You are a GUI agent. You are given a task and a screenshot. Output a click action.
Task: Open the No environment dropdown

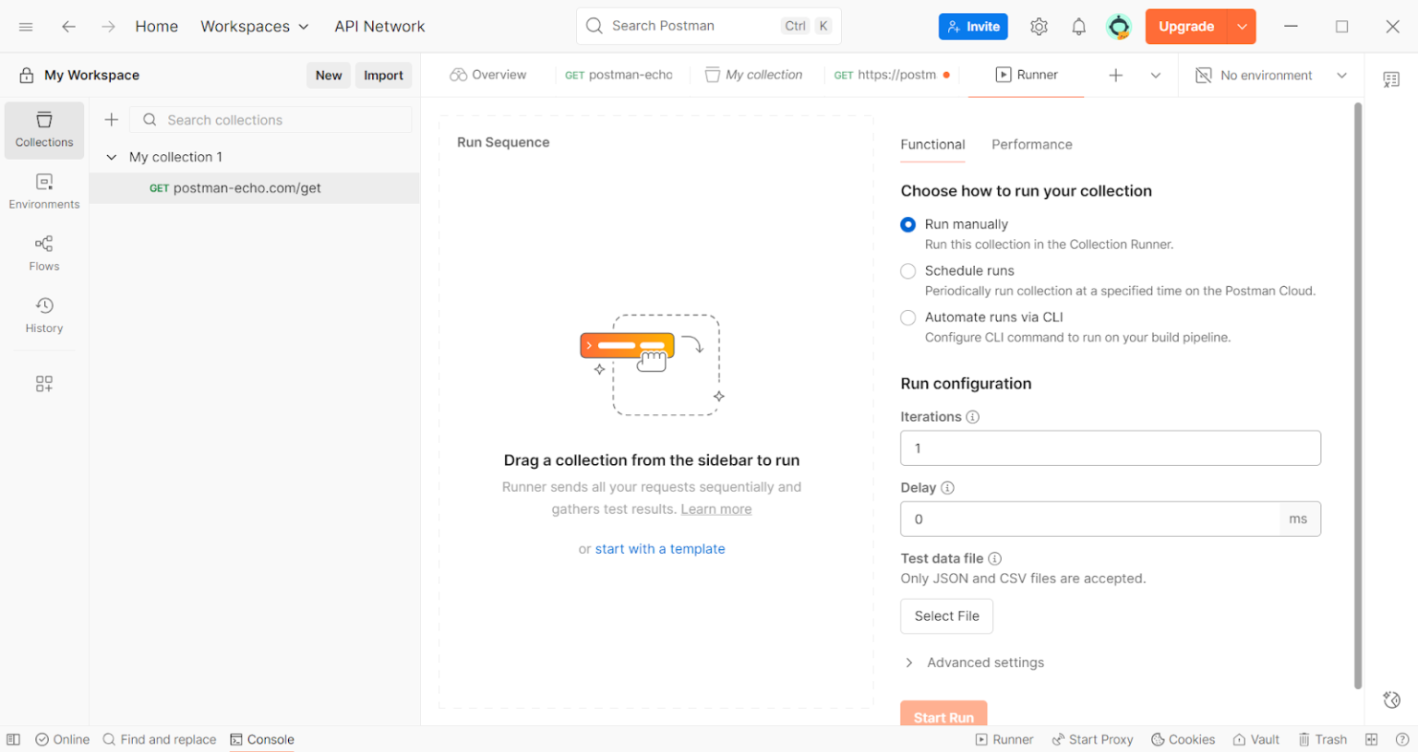1271,75
